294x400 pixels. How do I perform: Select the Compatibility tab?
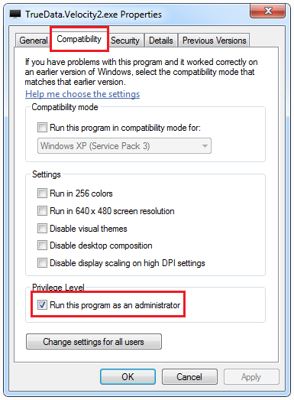point(79,39)
